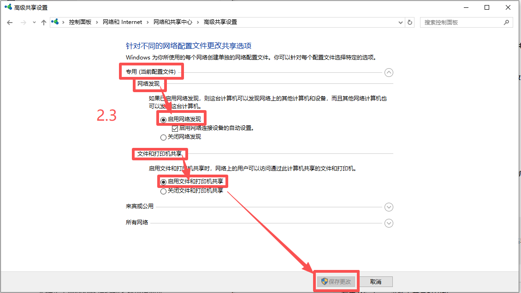Navigate to 网络和共享中心 breadcrumb
The height and width of the screenshot is (293, 521).
pyautogui.click(x=173, y=22)
